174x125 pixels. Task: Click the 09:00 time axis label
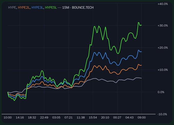142,118
